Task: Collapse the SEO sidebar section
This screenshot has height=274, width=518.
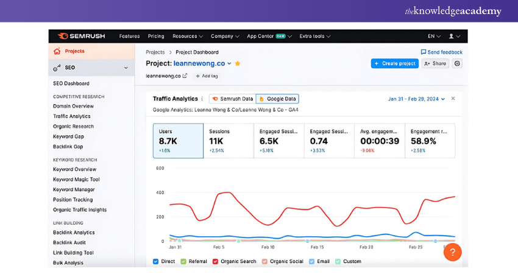Action: coord(126,68)
